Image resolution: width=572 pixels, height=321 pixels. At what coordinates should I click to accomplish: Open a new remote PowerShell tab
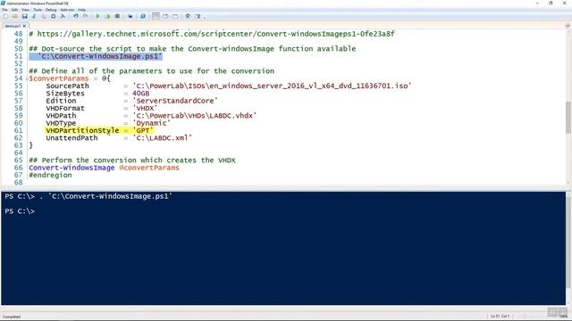130,16
